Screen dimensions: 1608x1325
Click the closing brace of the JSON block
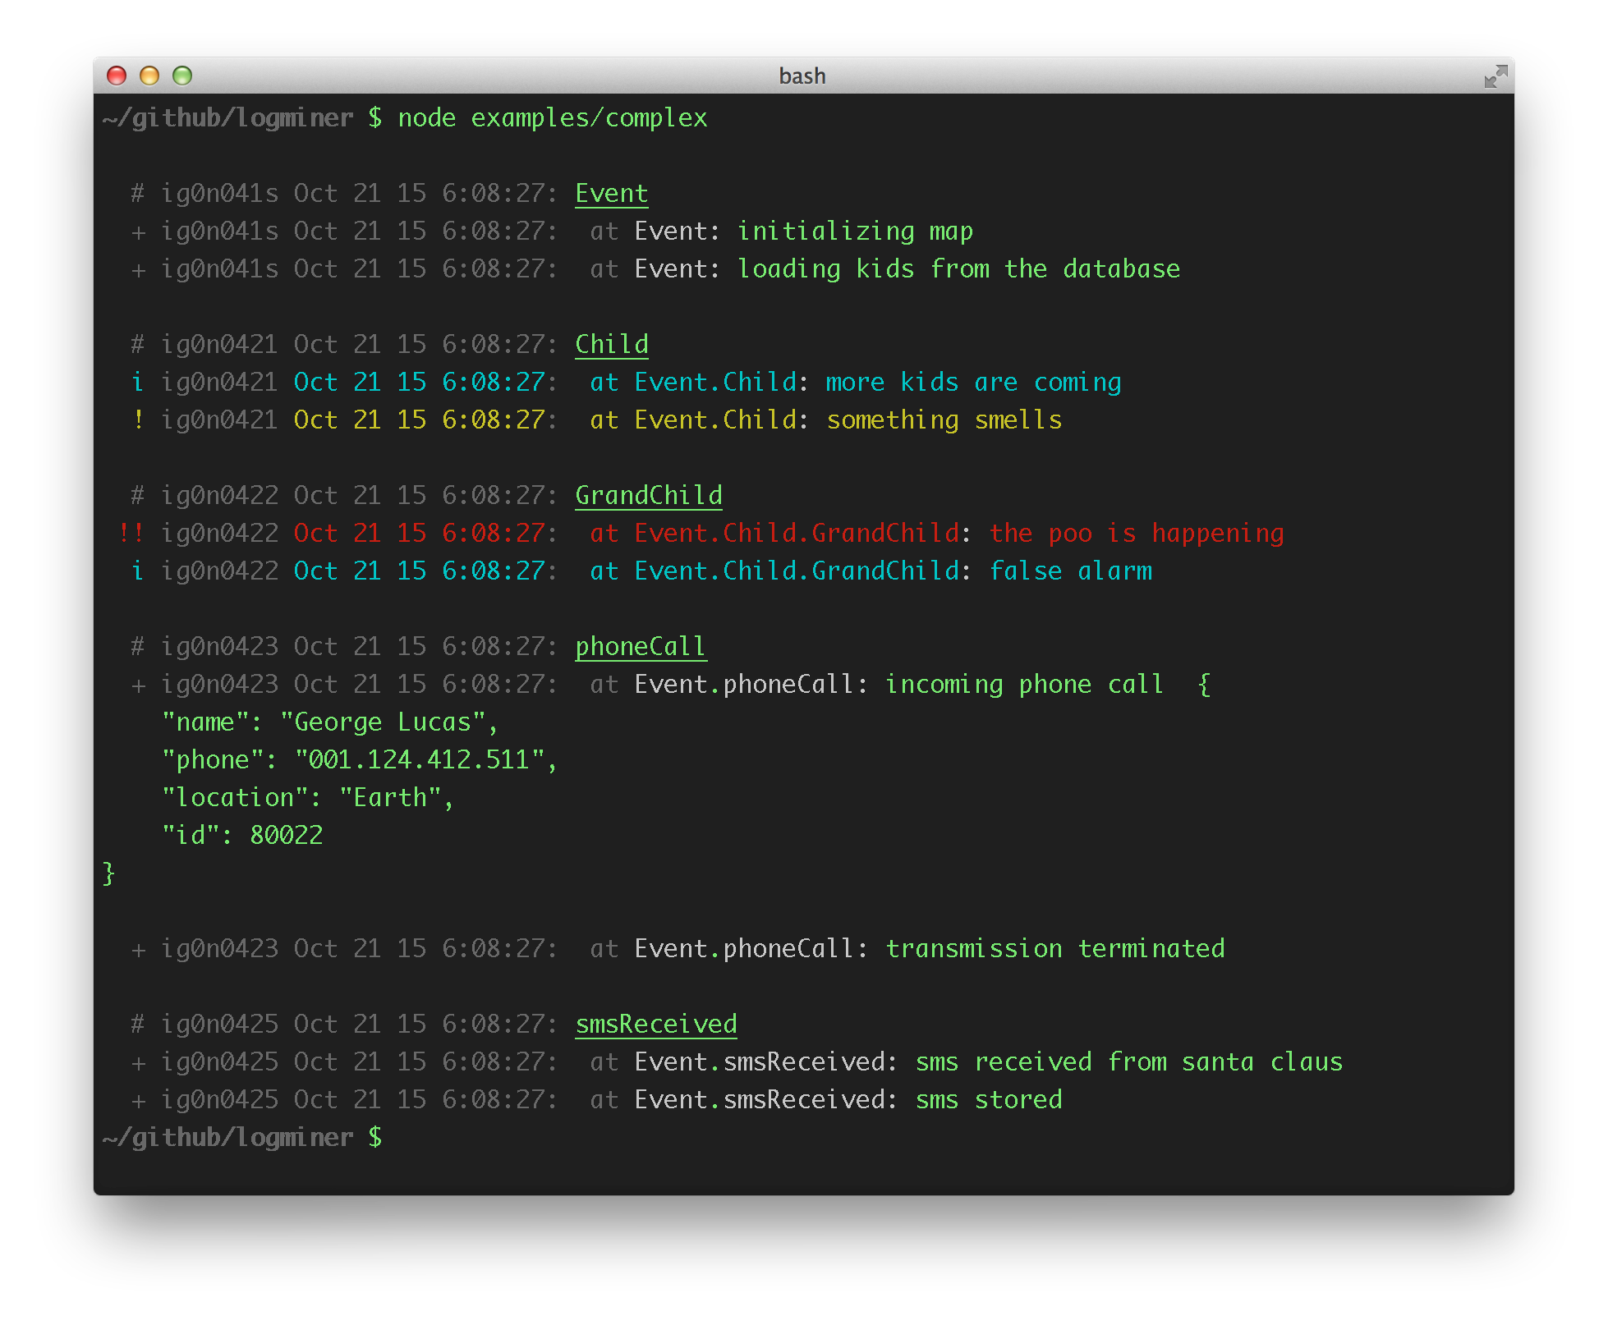tap(108, 873)
